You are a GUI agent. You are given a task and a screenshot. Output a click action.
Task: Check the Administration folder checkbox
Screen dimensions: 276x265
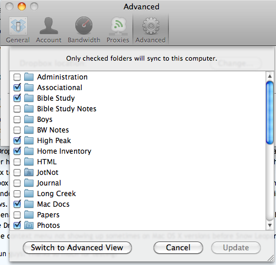coord(17,77)
